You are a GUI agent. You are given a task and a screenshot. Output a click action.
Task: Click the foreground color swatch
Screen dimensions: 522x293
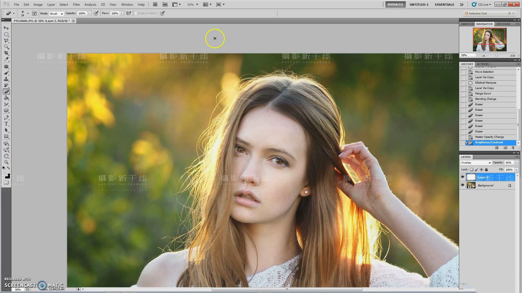coord(5,174)
